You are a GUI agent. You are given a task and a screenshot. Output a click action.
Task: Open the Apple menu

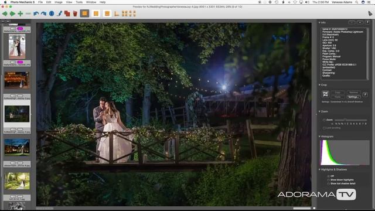[x=5, y=2]
